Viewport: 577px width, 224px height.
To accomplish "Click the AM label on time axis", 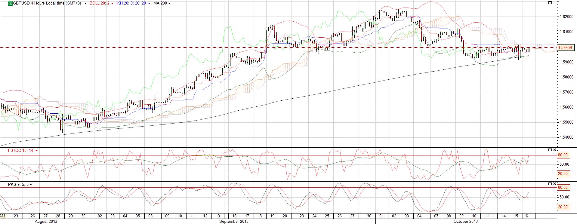I will coord(3,216).
